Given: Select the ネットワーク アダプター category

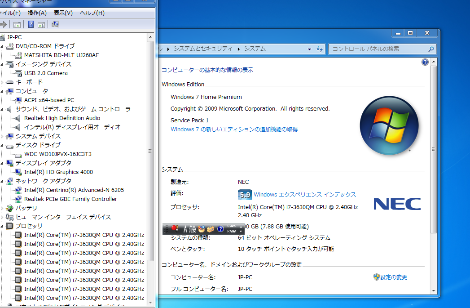Looking at the screenshot, I should click(x=46, y=181).
